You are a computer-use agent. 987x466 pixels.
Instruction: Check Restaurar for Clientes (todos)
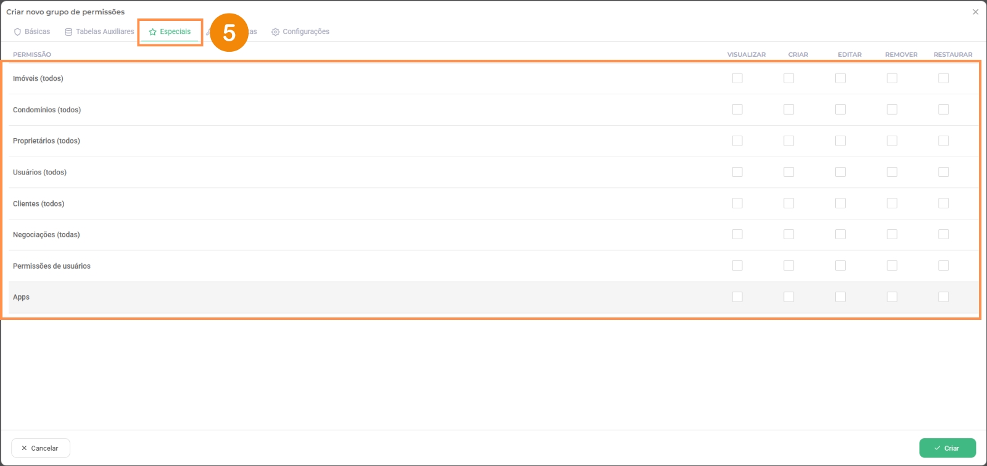click(943, 203)
